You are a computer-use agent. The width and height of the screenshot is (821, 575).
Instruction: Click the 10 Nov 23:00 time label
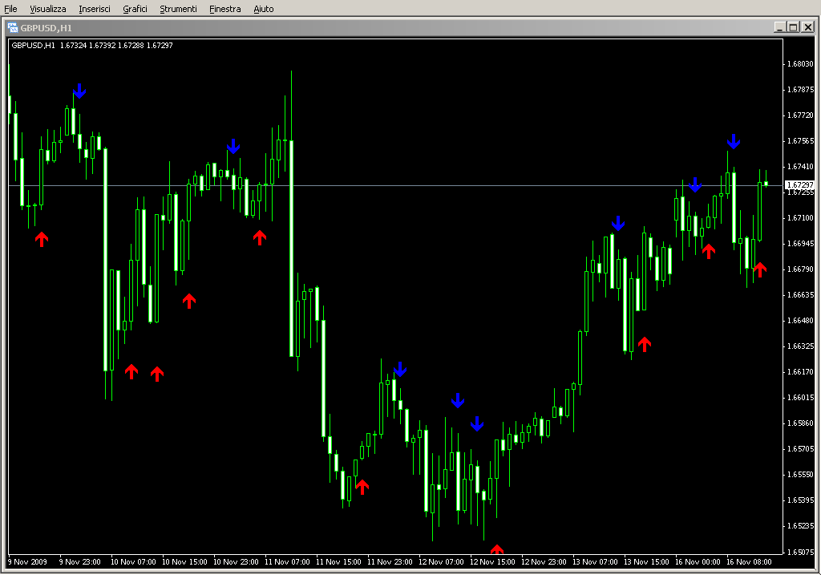236,562
